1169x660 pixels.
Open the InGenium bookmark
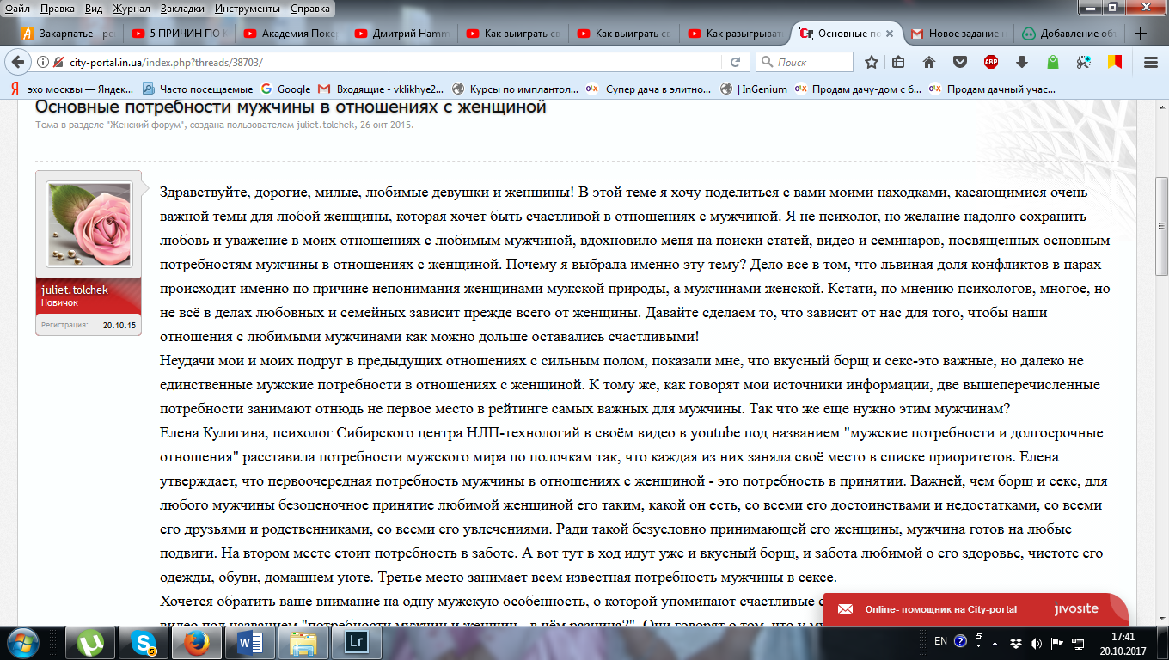click(754, 89)
